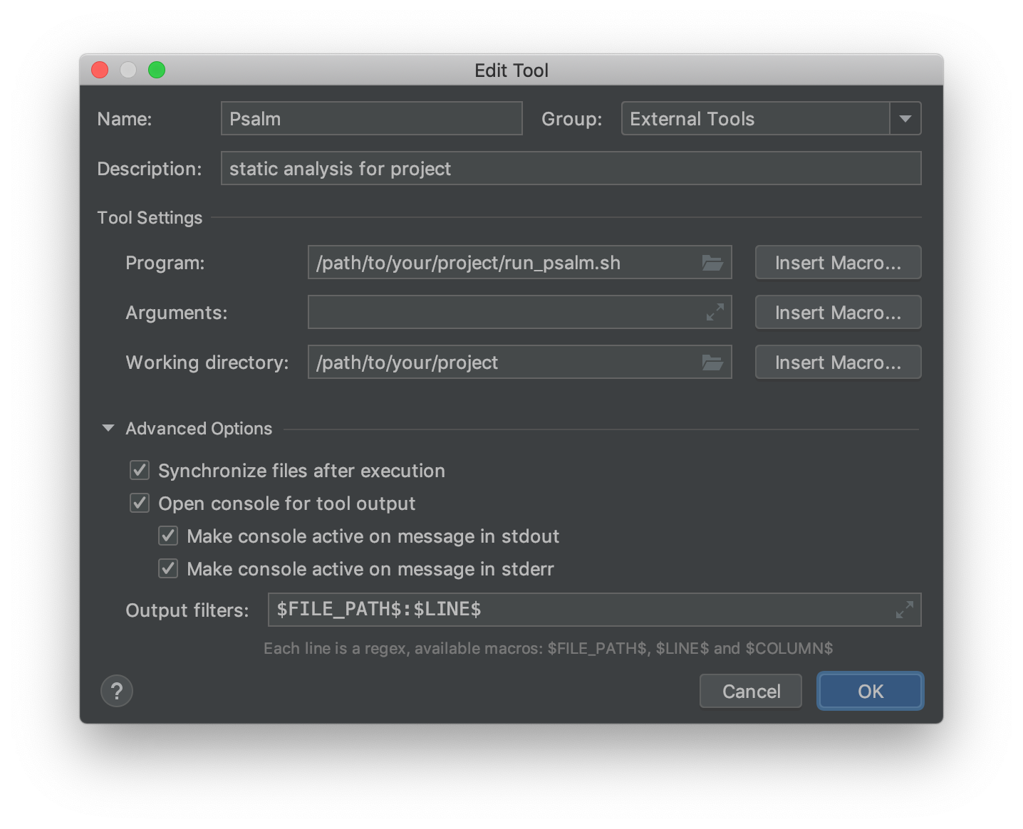Insert Macro for Working directory
1023x829 pixels.
[x=838, y=363]
